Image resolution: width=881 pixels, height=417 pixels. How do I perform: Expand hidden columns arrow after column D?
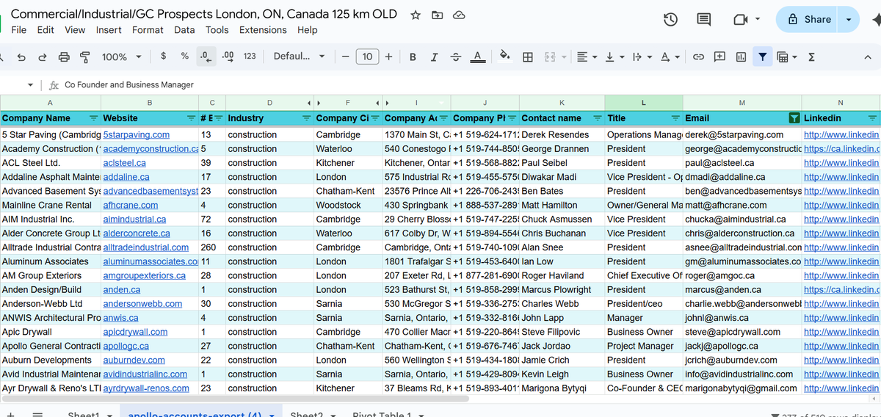(x=309, y=103)
